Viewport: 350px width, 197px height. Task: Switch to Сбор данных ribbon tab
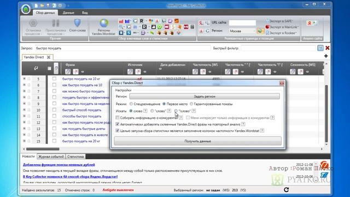[45, 13]
